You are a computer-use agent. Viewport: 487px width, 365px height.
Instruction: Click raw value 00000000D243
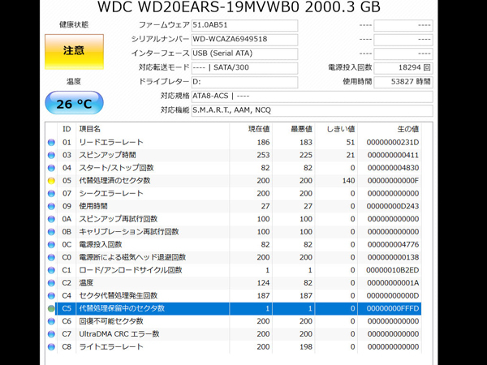coord(393,206)
